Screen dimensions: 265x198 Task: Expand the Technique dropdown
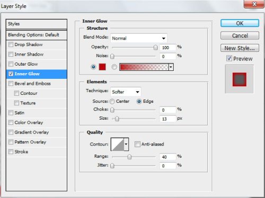[126, 92]
